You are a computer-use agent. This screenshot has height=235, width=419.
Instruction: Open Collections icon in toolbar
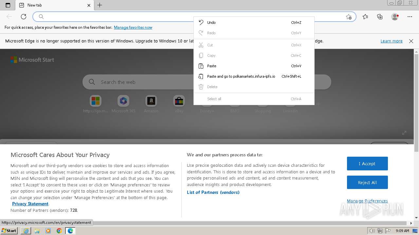380,17
